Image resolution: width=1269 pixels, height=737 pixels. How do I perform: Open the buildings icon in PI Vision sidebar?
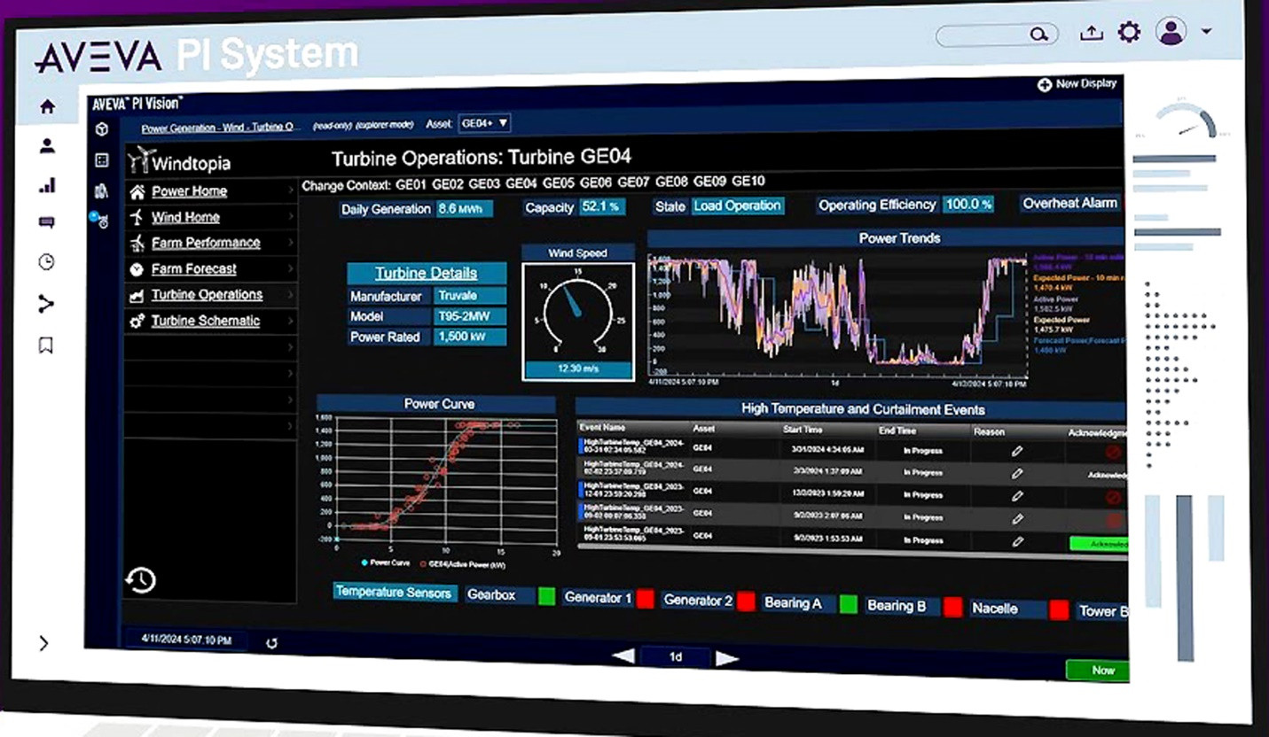pos(101,190)
